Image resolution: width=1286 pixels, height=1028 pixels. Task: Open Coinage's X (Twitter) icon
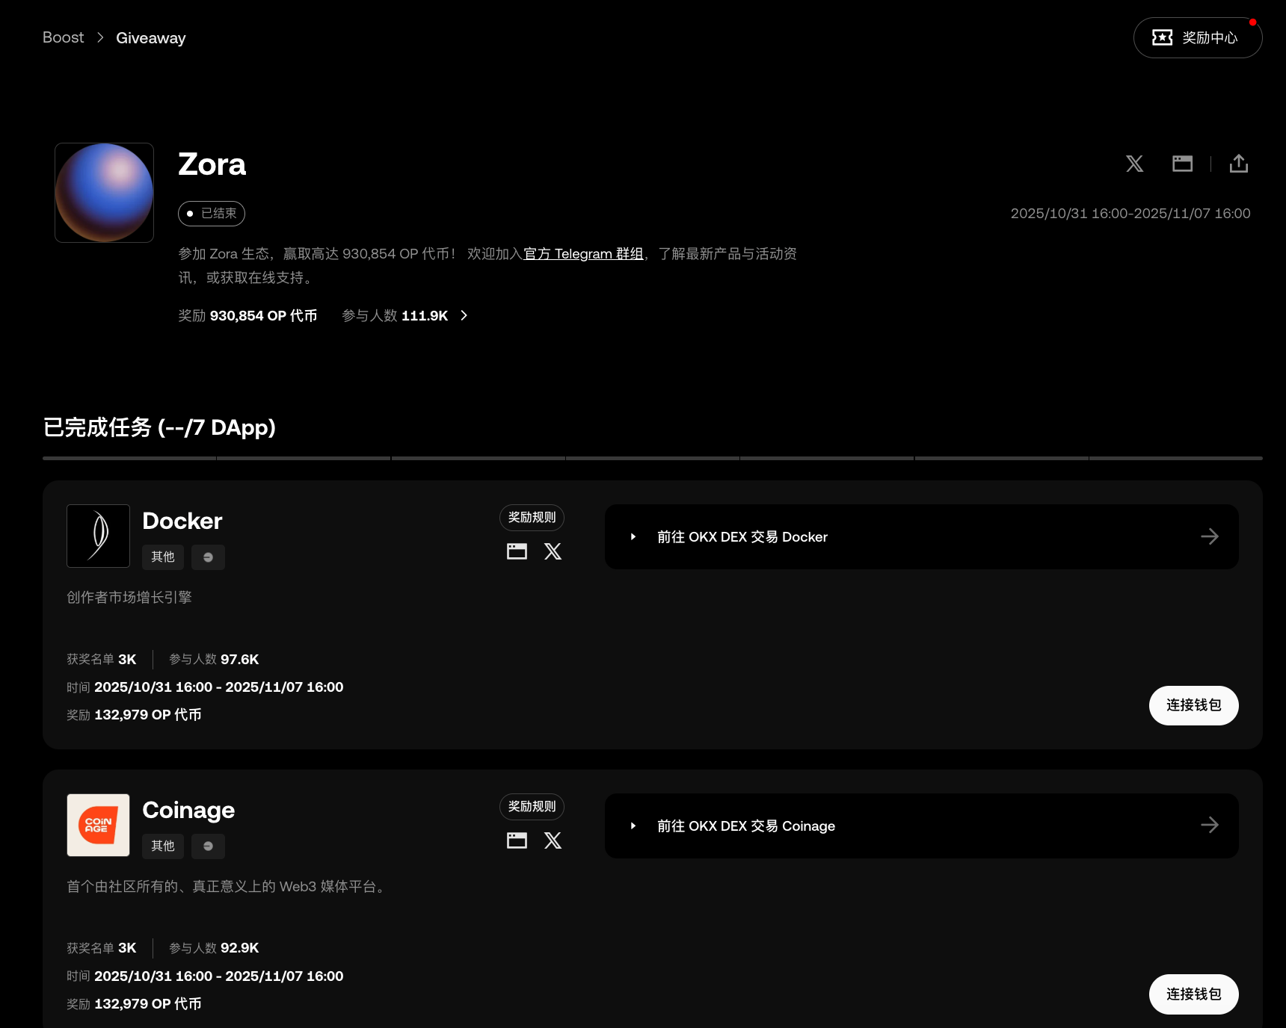[x=553, y=840]
